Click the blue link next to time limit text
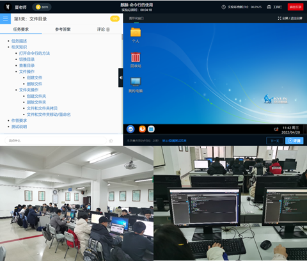 click(x=174, y=141)
